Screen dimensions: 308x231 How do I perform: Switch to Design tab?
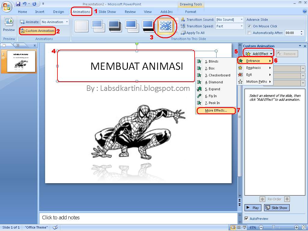[59, 12]
